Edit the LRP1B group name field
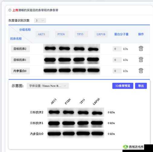The image size is (153, 152). click(x=101, y=34)
